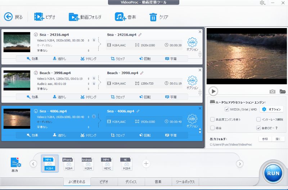The image size is (288, 190).
Task: Select iPhone H264 output format
Action: (x=69, y=164)
